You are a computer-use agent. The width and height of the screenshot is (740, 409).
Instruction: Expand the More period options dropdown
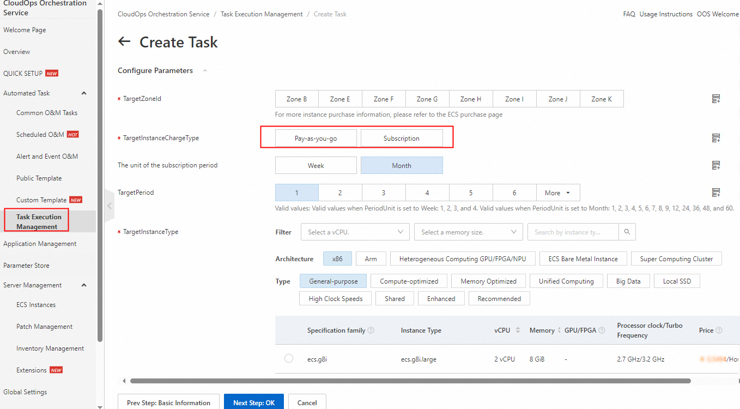click(x=557, y=193)
